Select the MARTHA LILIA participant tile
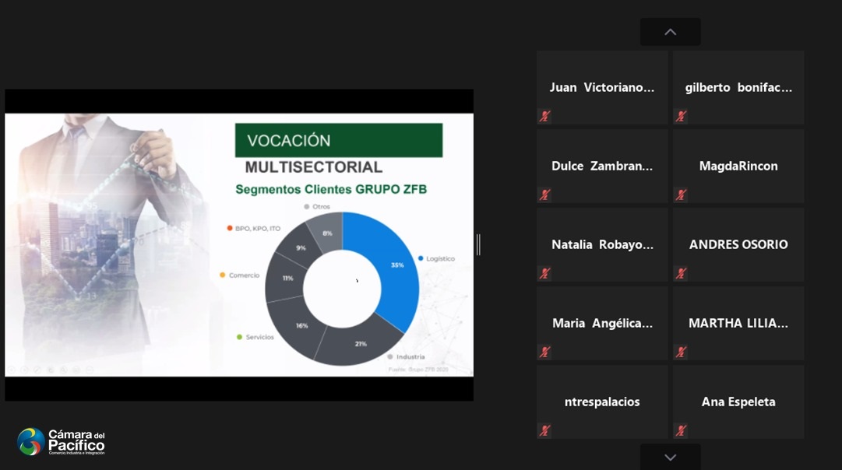 (738, 323)
